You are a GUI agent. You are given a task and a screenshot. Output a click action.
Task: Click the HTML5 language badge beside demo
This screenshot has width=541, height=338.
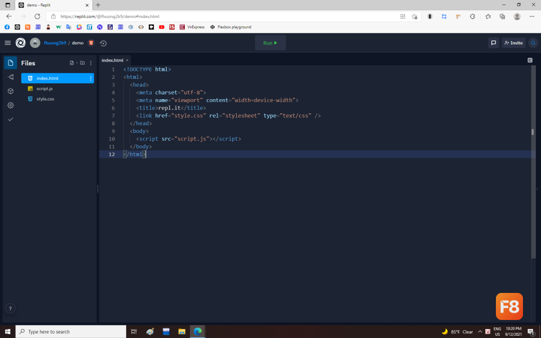pyautogui.click(x=91, y=43)
